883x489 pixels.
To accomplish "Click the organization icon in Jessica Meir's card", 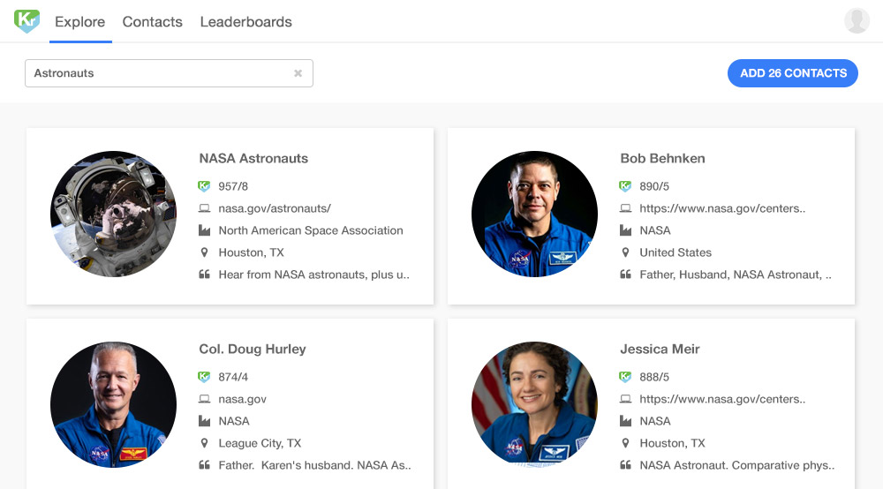I will tap(625, 421).
